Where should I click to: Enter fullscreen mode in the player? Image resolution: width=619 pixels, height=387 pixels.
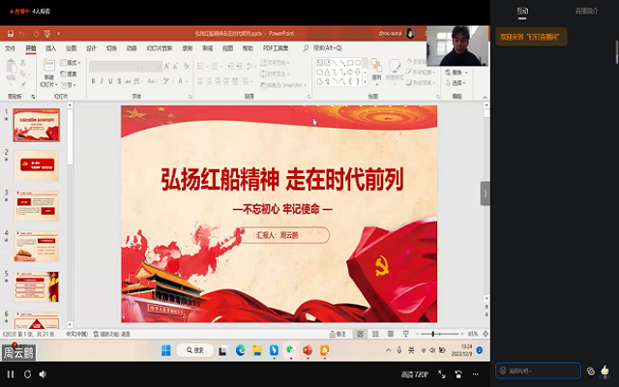442,374
